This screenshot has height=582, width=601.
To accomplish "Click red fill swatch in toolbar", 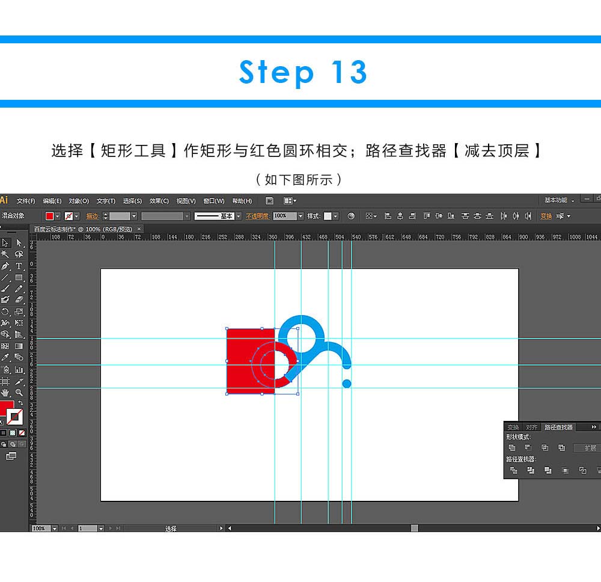I will [x=7, y=408].
